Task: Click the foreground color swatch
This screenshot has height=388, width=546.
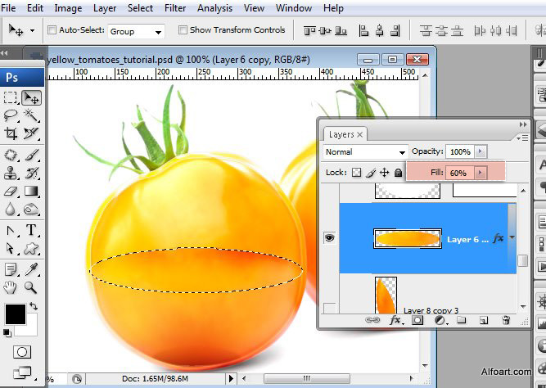Action: pyautogui.click(x=15, y=314)
